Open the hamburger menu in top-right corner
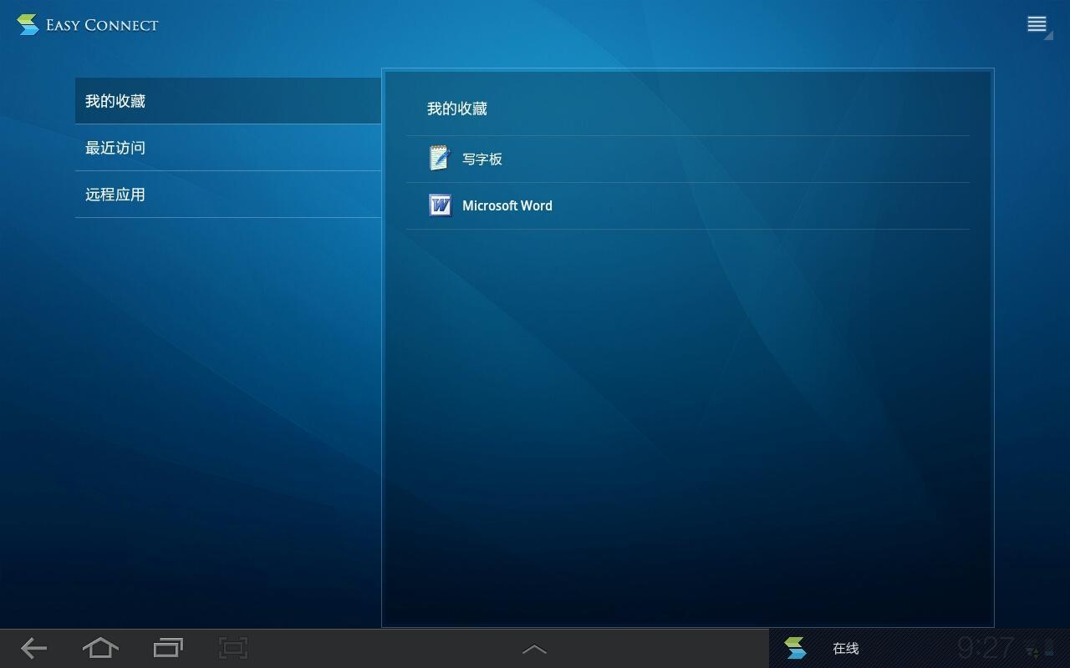1070x668 pixels. 1037,24
